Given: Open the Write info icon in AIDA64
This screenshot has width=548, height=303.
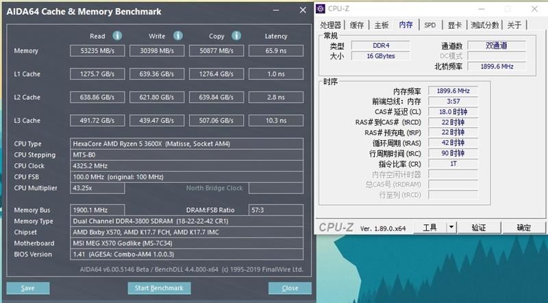Looking at the screenshot, I should point(178,36).
